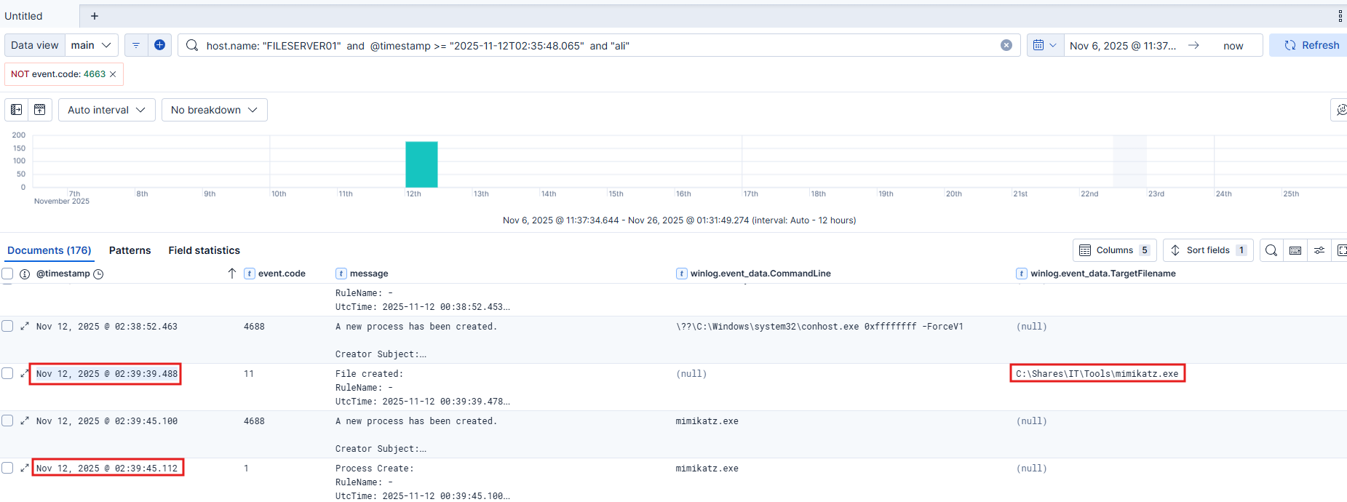1347x502 pixels.
Task: Tick the checkbox for the mimikatz.exe file created row
Action: coord(7,374)
